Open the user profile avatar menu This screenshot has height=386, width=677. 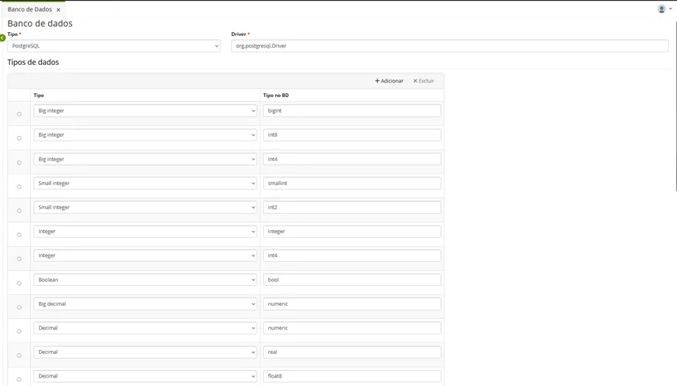664,8
